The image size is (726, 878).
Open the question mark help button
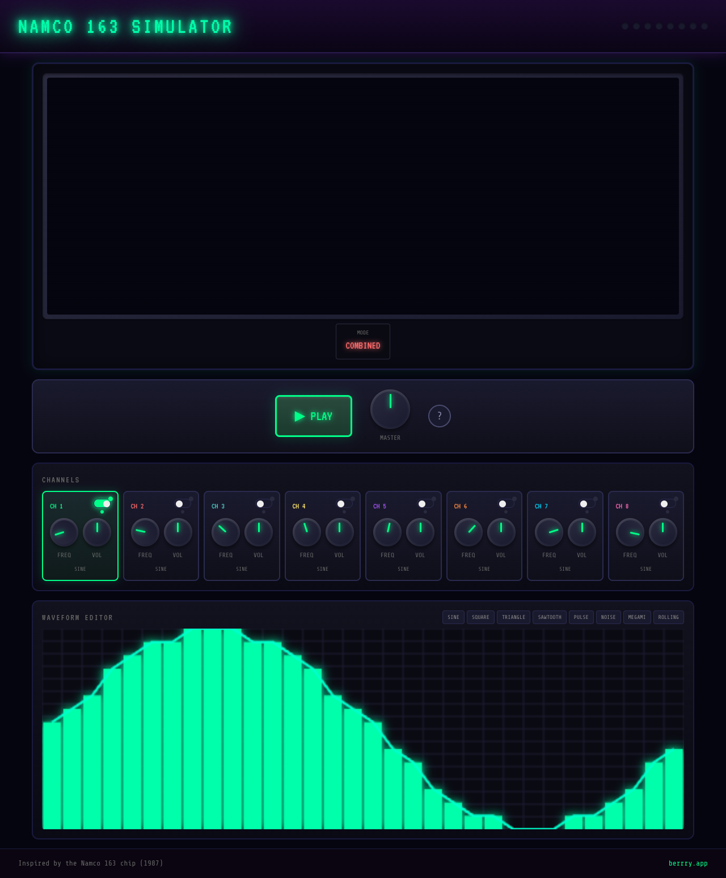(x=439, y=416)
